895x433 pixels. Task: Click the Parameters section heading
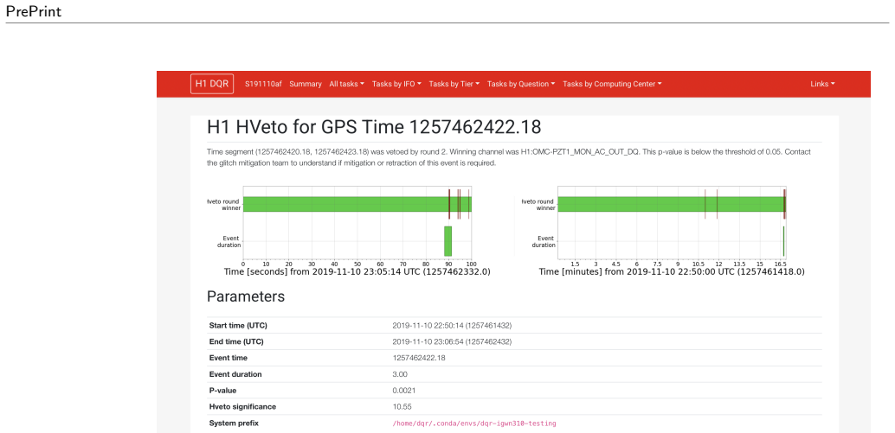246,296
